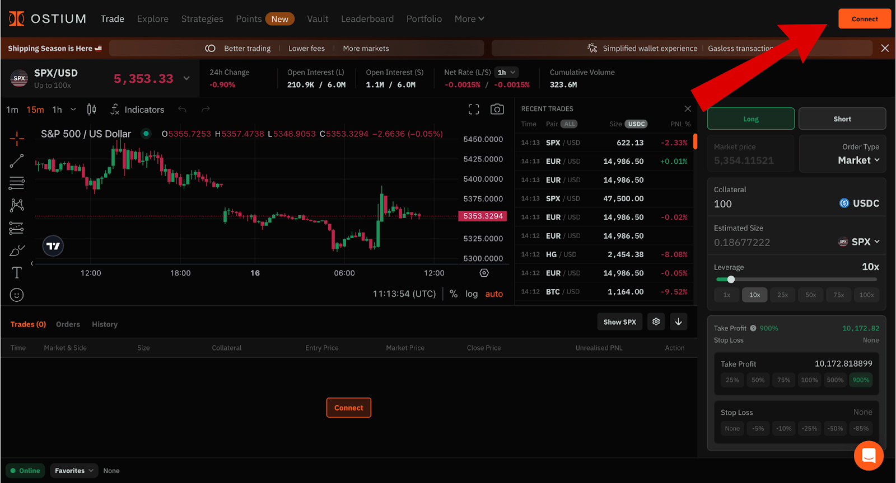Click the Take Profit info icon

point(753,328)
